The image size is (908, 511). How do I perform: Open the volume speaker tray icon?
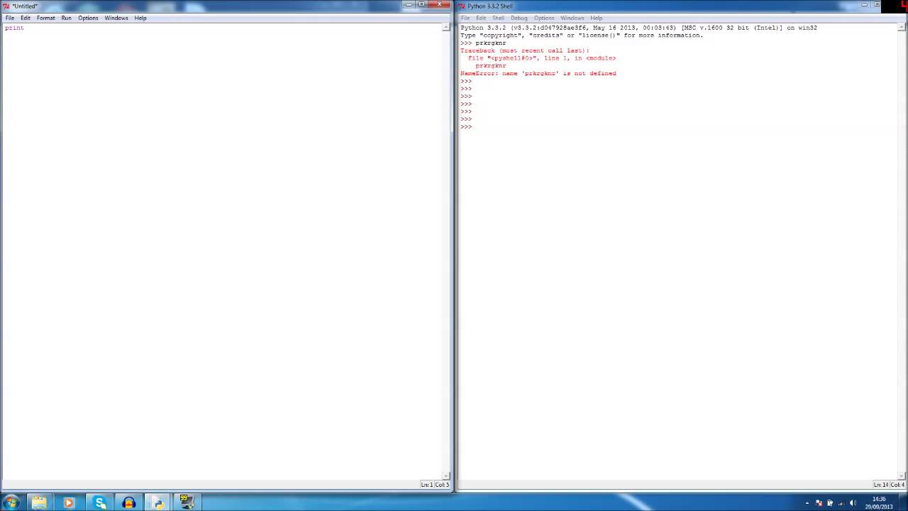point(853,503)
